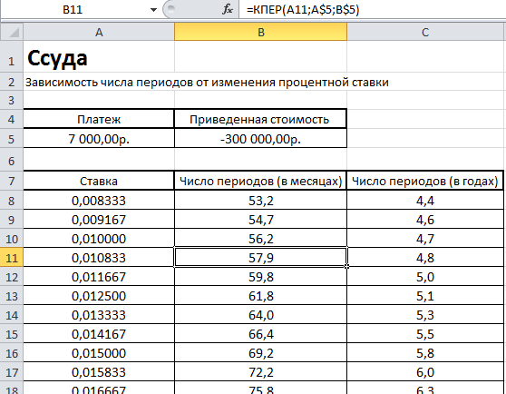Click the Insert Function fx icon
The height and width of the screenshot is (394, 506).
pyautogui.click(x=228, y=10)
